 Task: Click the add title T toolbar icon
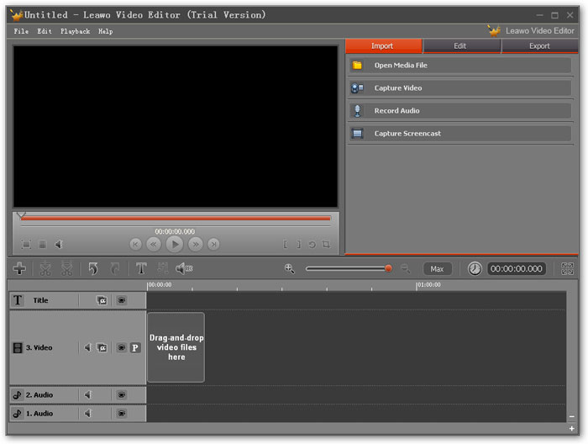(x=141, y=268)
